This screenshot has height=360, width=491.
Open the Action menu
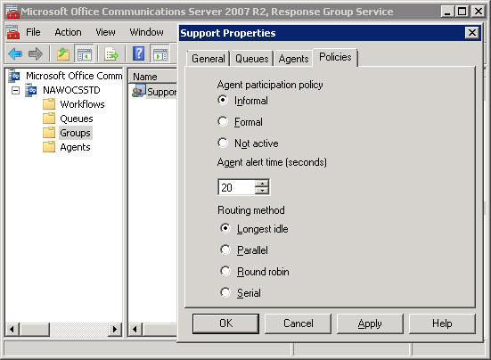tap(68, 32)
